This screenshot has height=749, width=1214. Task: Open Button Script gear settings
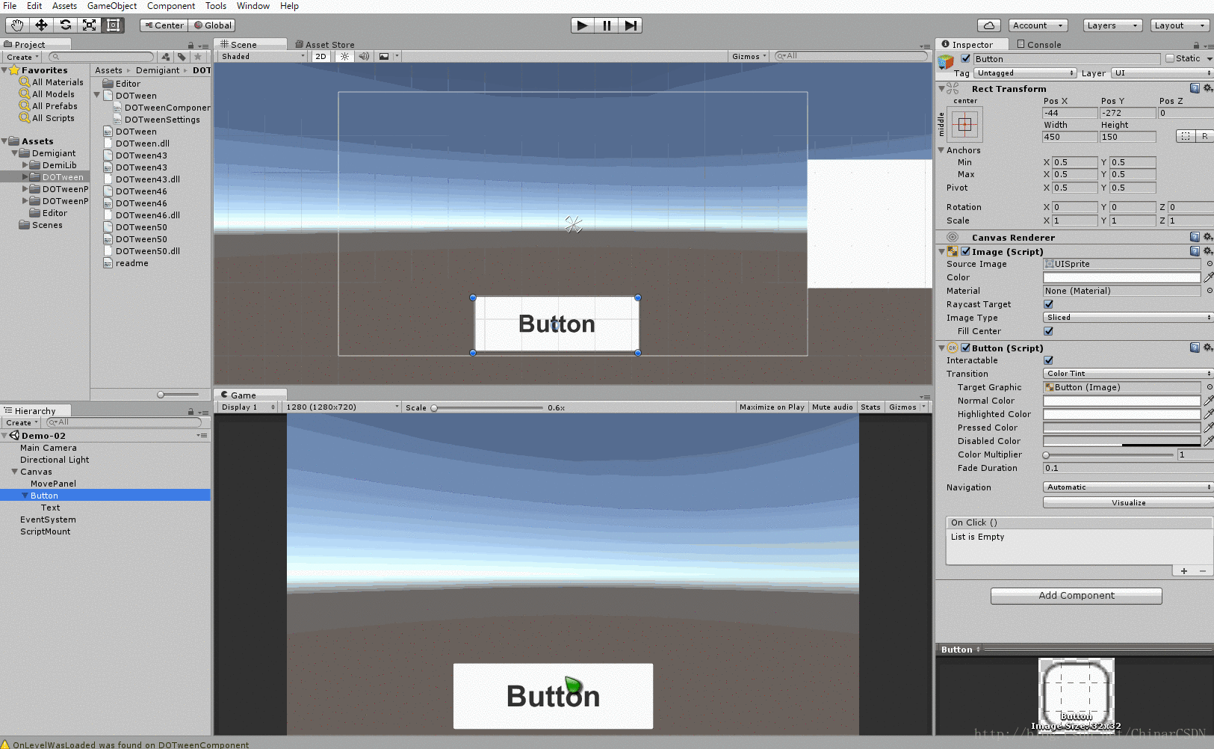click(x=1207, y=348)
